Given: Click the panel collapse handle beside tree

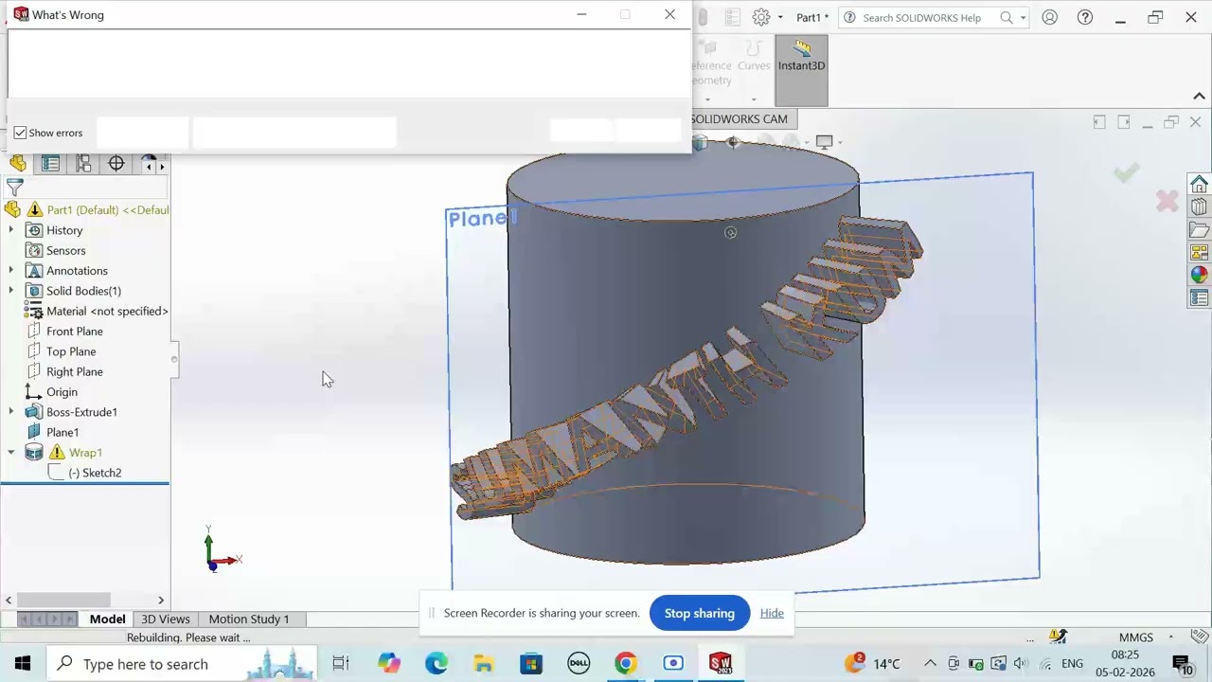Looking at the screenshot, I should (174, 359).
